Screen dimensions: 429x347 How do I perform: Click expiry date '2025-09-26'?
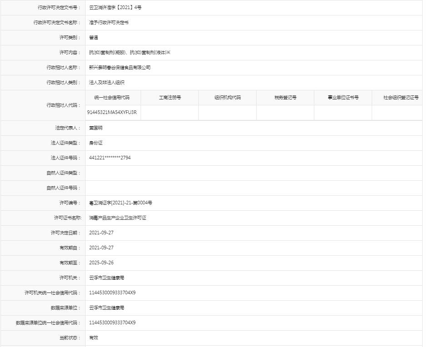point(101,263)
